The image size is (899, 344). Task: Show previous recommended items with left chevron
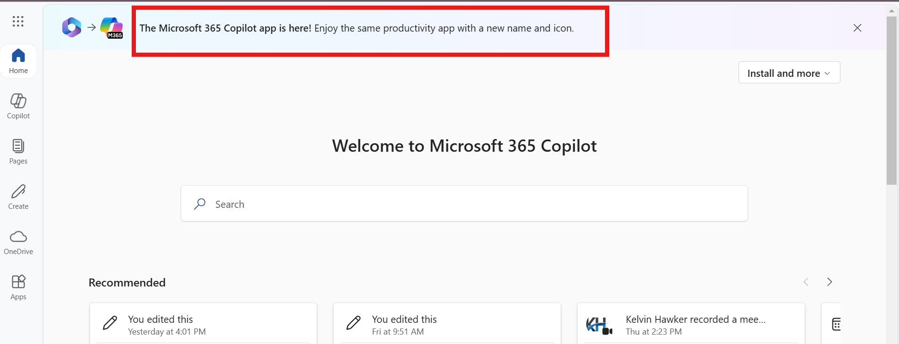click(x=806, y=282)
